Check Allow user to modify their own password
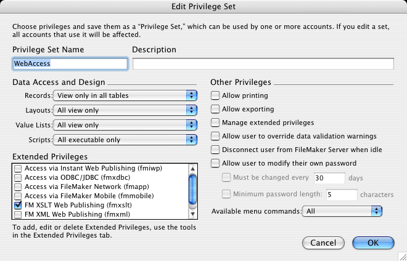The width and height of the screenshot is (407, 261). (215, 163)
